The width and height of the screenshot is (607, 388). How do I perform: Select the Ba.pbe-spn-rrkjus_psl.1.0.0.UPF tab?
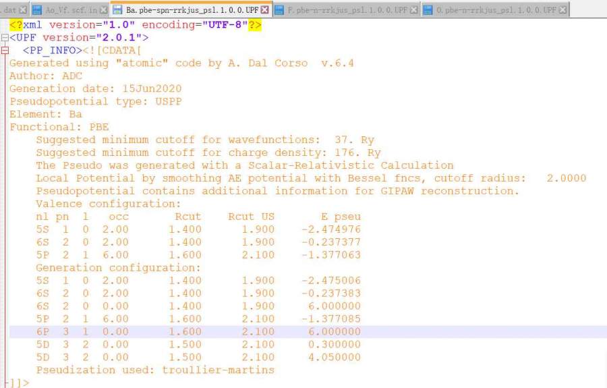tap(192, 9)
